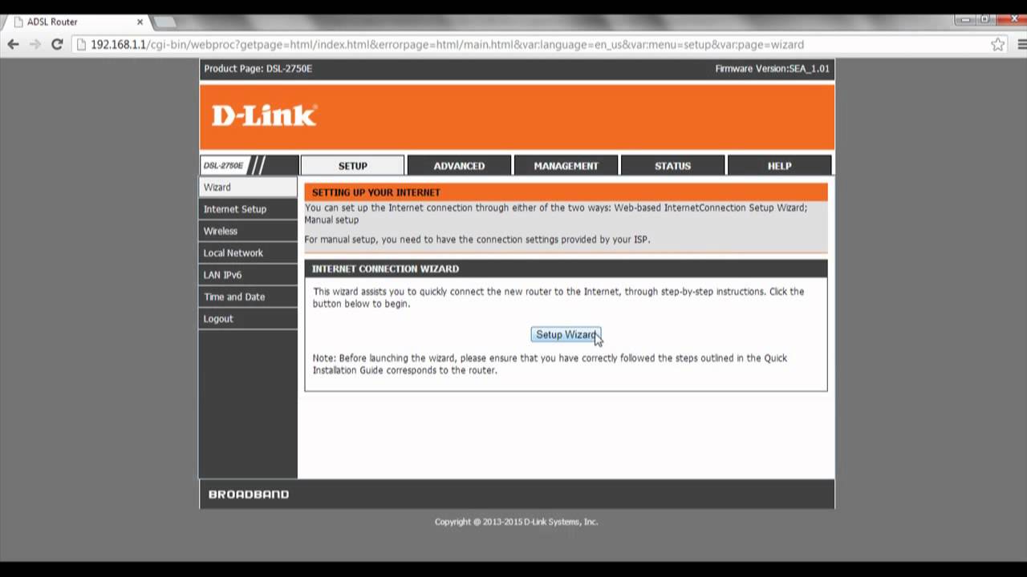This screenshot has width=1027, height=577.
Task: Open the STATUS tab
Action: click(672, 166)
